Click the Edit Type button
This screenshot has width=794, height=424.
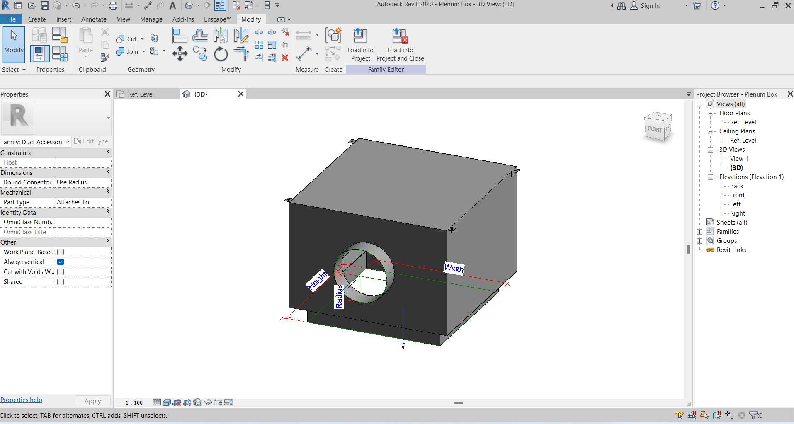click(x=91, y=141)
